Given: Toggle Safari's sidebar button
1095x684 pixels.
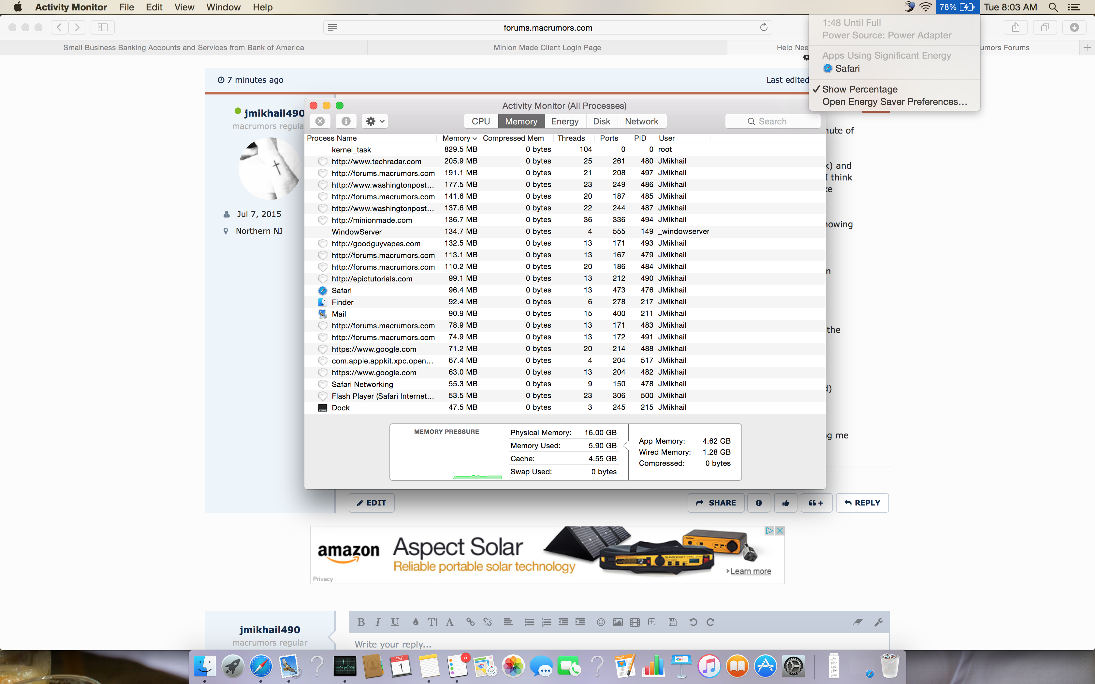Looking at the screenshot, I should [103, 27].
